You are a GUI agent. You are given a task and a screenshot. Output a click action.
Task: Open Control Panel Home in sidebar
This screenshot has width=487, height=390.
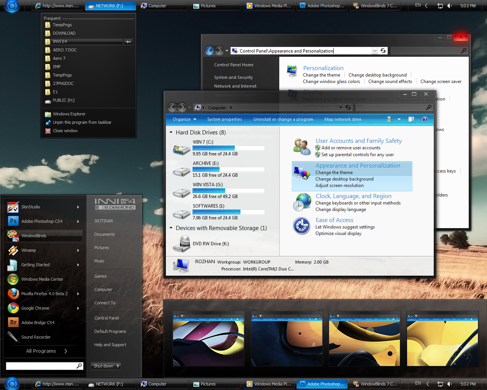coord(234,65)
